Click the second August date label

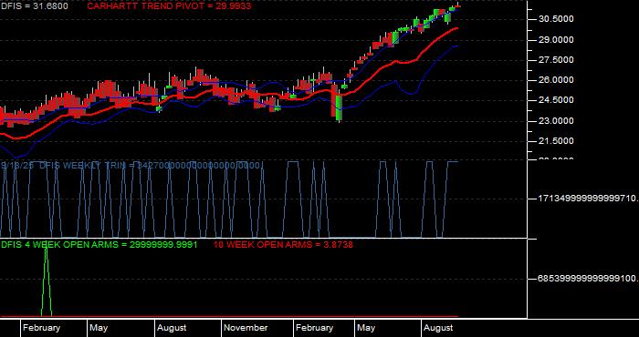click(x=438, y=328)
